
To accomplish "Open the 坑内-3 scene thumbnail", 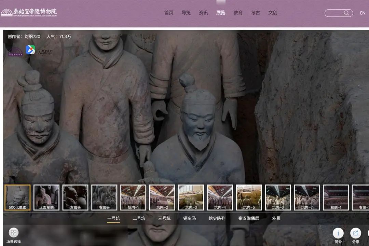I will click(x=191, y=197).
